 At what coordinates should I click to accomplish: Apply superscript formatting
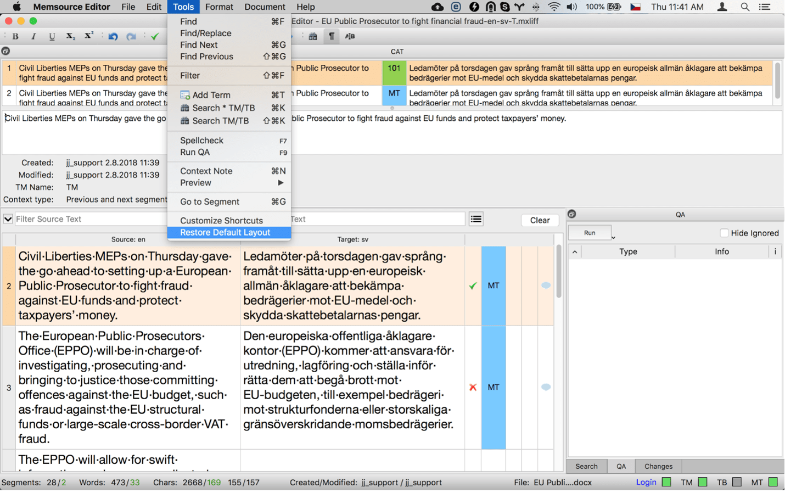pos(89,36)
